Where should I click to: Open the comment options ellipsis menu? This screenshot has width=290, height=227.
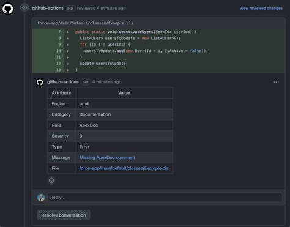coord(276,82)
